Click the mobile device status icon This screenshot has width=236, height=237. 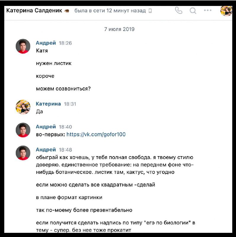150,11
